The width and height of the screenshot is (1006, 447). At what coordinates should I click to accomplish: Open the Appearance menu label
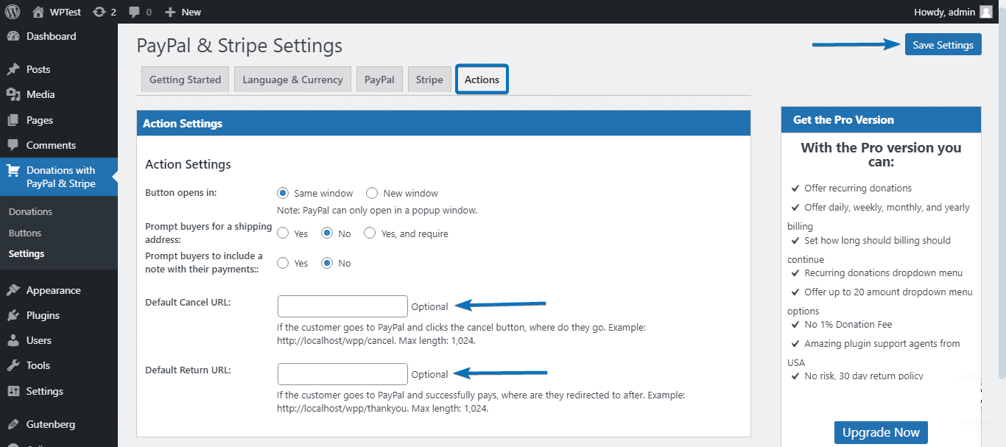54,290
